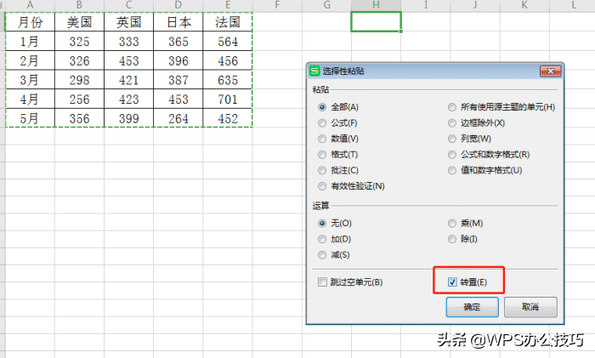Click the 法国 header cell

(228, 22)
